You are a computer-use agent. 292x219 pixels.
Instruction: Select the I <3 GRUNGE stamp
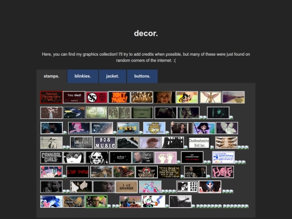(127, 187)
